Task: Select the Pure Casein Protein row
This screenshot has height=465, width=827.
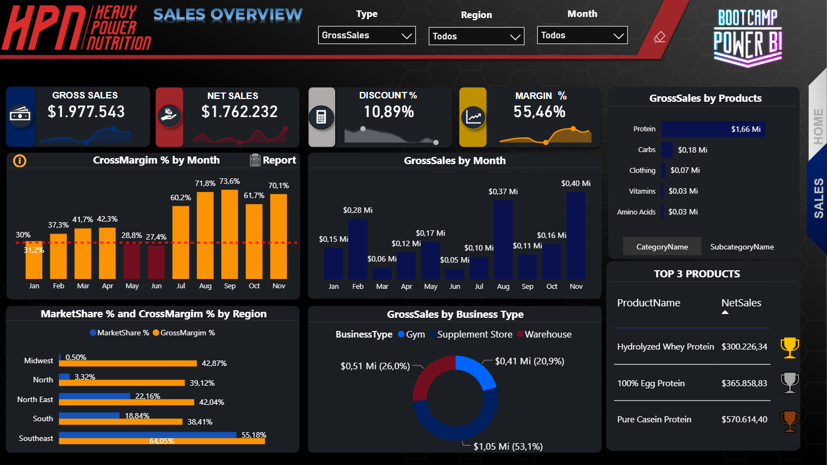Action: coord(692,420)
